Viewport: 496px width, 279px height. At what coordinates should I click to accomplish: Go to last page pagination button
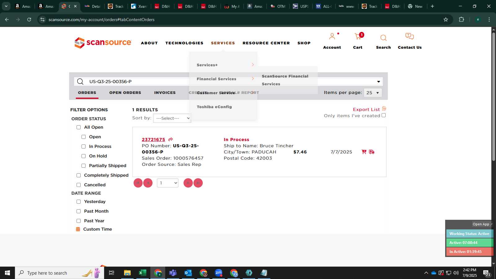198,183
